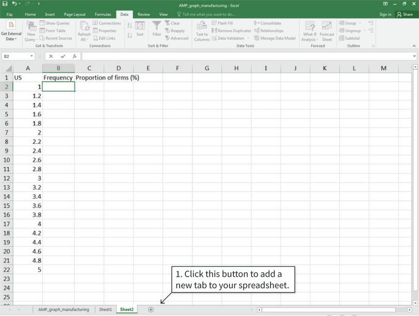Switch to the Formulas ribbon tab
This screenshot has width=419, height=316.
pos(102,14)
